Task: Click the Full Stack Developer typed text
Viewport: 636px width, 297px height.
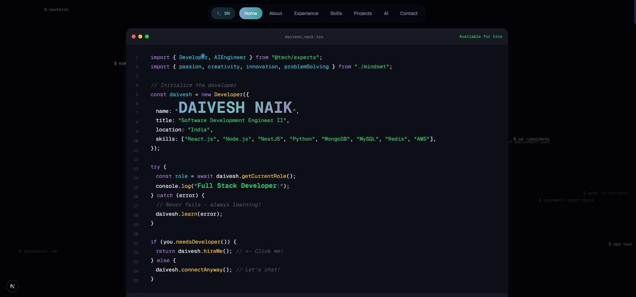Action: tap(237, 186)
